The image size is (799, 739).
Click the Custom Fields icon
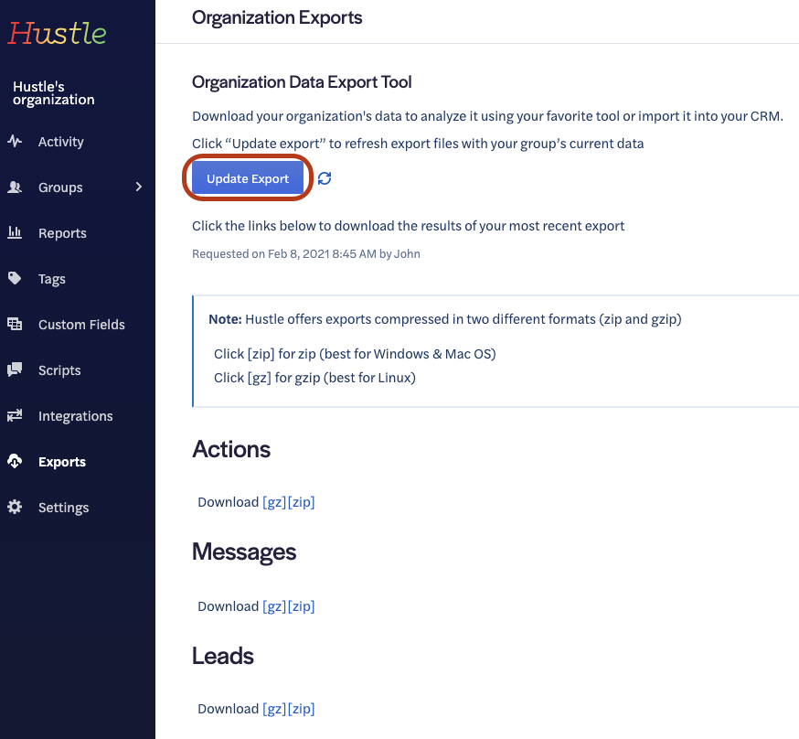click(x=15, y=325)
